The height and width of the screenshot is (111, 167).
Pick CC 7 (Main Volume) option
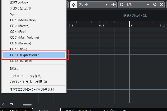pyautogui.click(x=24, y=38)
